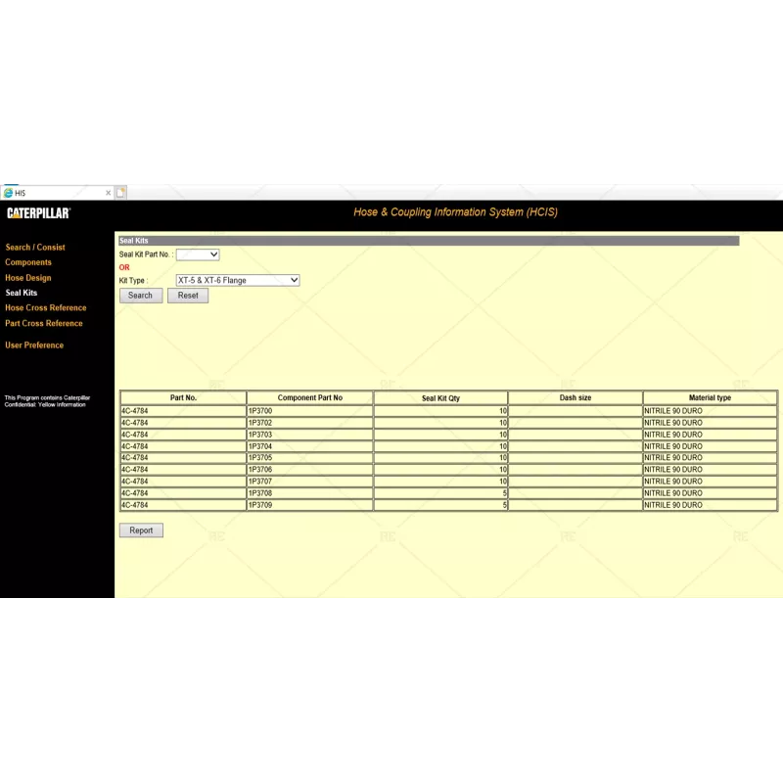This screenshot has height=783, width=783.
Task: Click the HIS tab favicon
Action: 9,192
